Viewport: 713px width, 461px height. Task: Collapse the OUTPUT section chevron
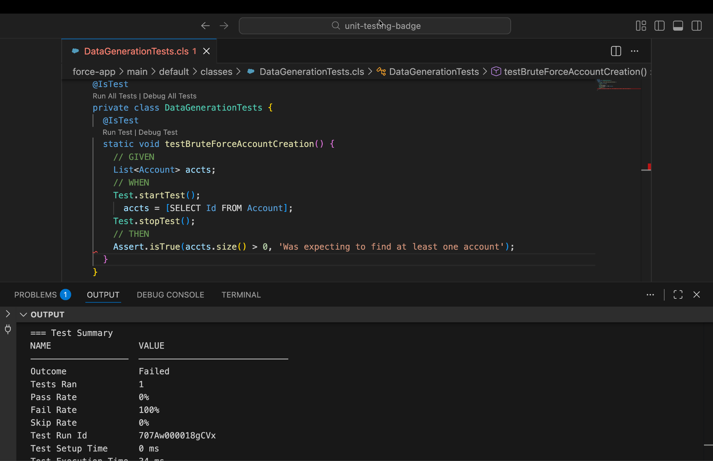click(x=23, y=315)
